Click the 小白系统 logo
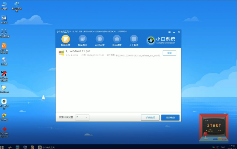Screen dimensions: 237x149 coord(161,40)
